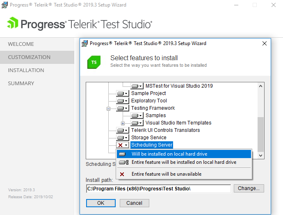
Task: Expand the Visual Studio Item Templates node
Action: [x=123, y=123]
